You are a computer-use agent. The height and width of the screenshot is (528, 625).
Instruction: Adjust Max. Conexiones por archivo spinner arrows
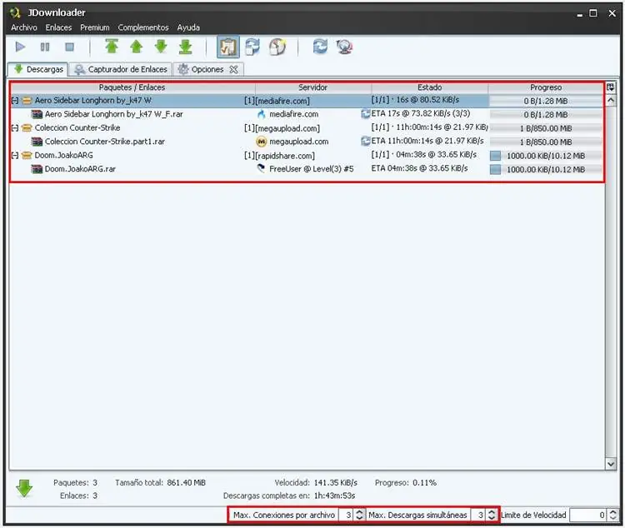tap(359, 516)
